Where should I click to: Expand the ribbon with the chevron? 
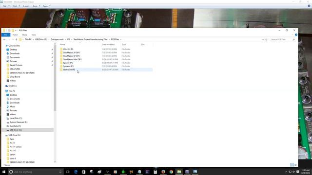[292, 35]
